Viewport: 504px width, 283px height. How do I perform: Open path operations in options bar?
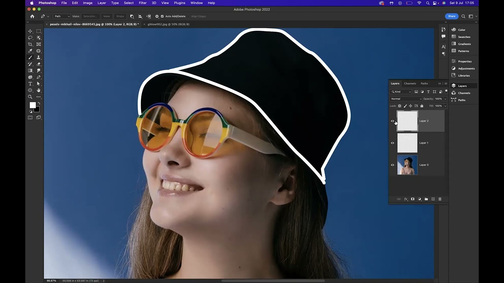[132, 16]
